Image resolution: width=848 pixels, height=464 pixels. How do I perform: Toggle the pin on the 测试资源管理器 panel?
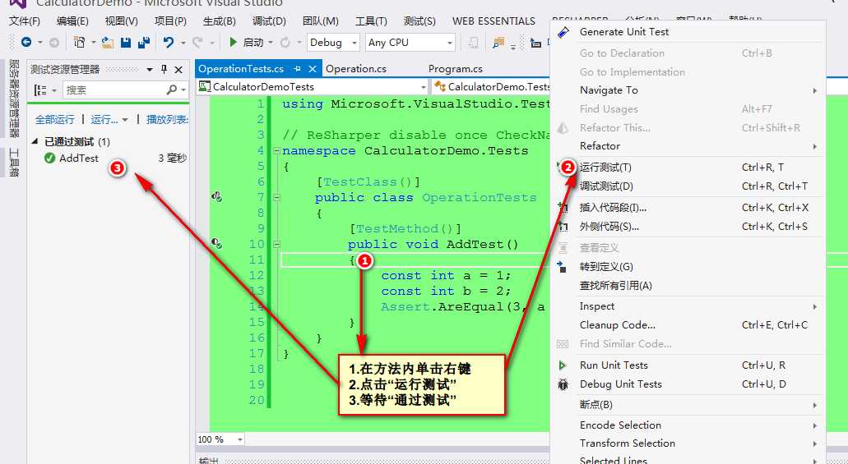point(164,69)
